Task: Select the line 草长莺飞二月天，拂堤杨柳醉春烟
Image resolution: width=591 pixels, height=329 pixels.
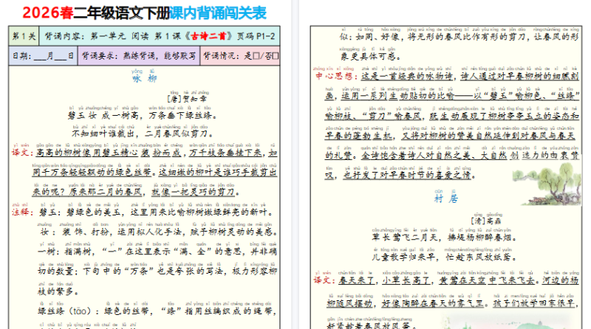Action: (445, 238)
